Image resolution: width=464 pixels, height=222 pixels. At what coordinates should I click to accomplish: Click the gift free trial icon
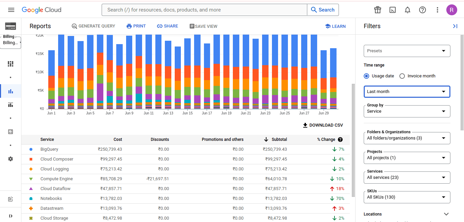(378, 10)
